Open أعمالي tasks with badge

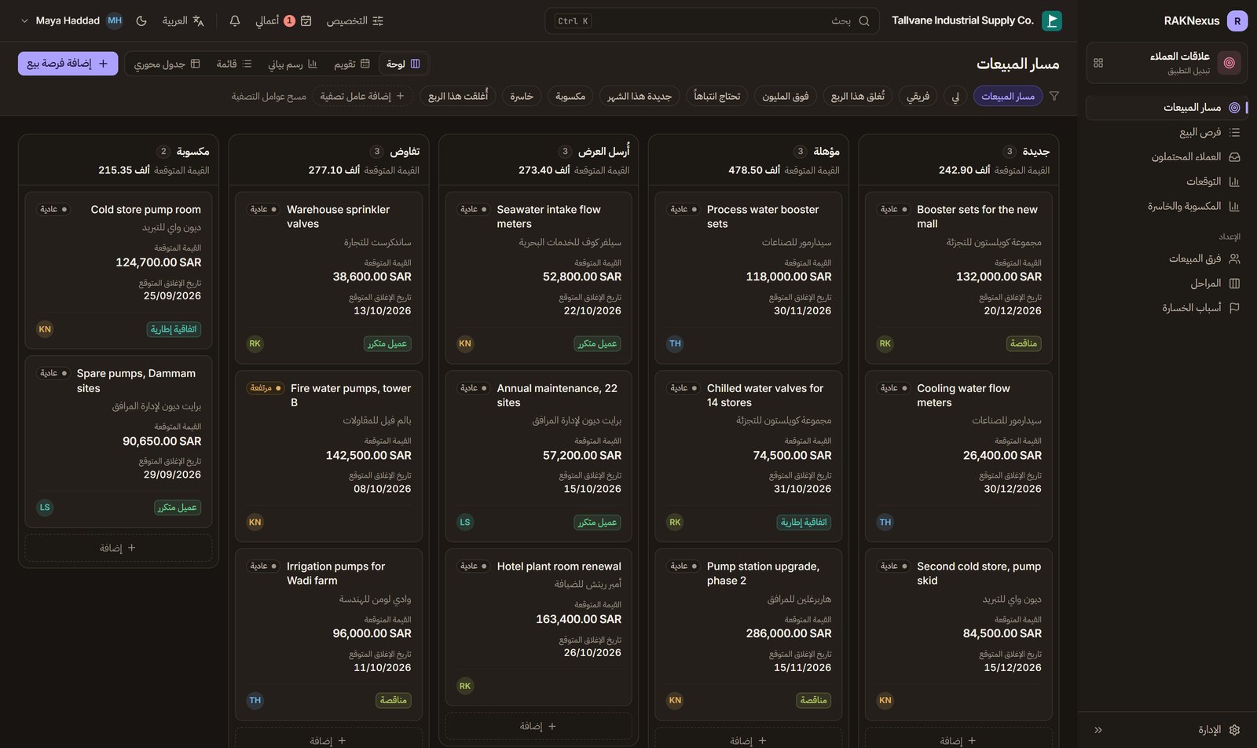click(284, 21)
